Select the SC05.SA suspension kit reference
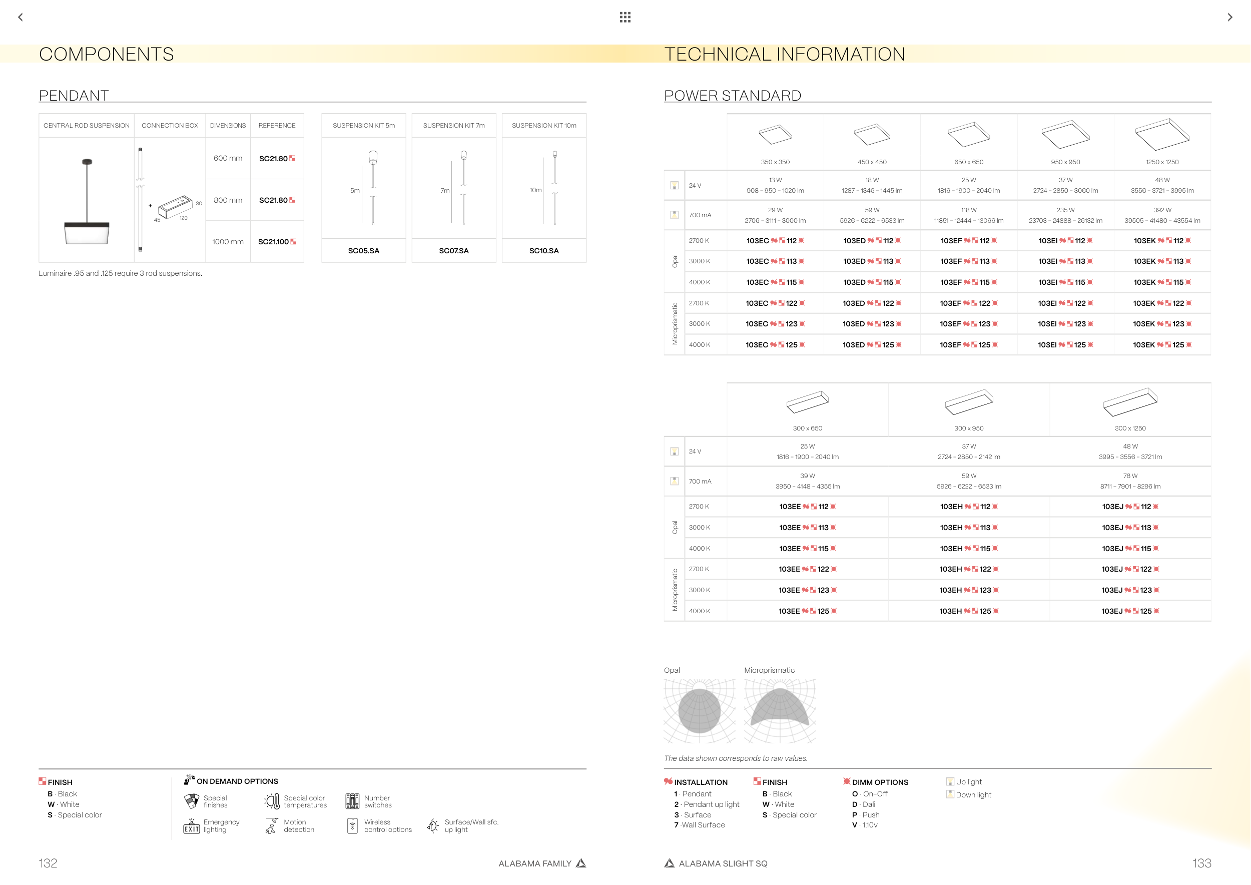 [363, 251]
